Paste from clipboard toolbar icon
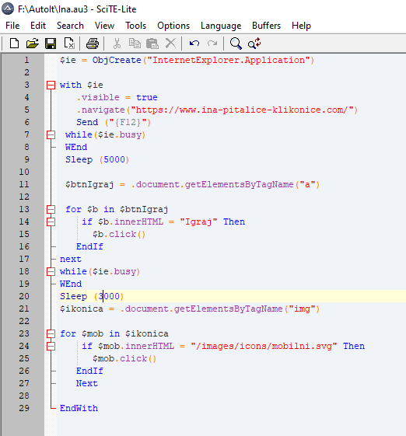The image size is (406, 436). (x=152, y=44)
